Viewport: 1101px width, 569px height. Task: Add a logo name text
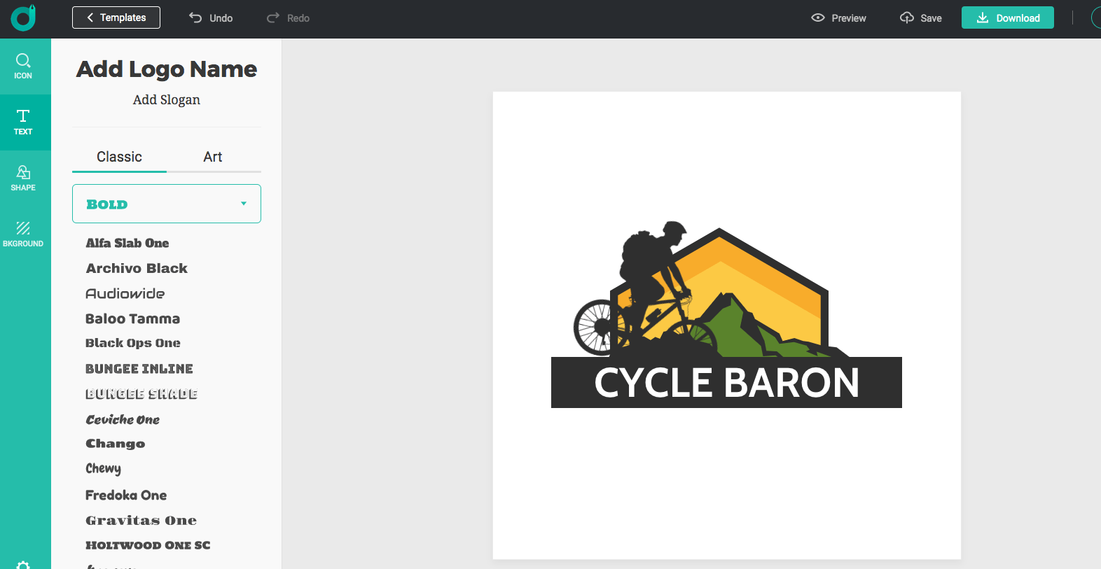[x=167, y=69]
